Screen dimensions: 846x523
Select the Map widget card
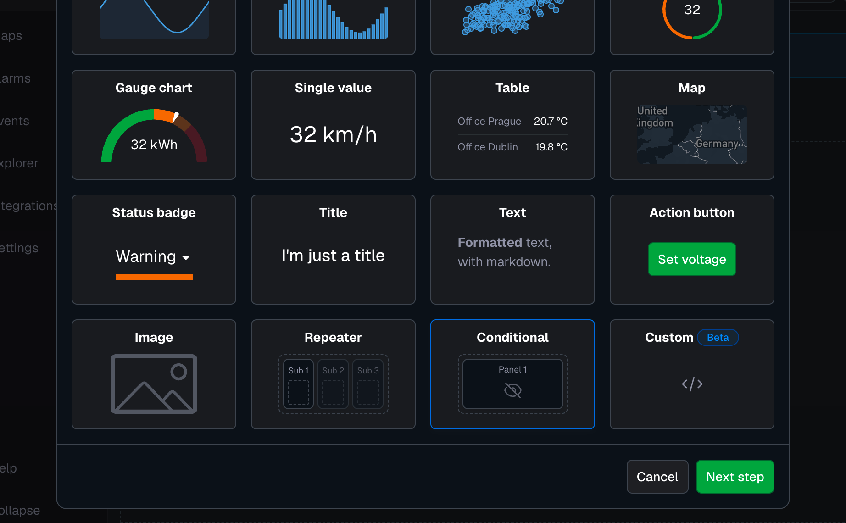[x=692, y=125]
